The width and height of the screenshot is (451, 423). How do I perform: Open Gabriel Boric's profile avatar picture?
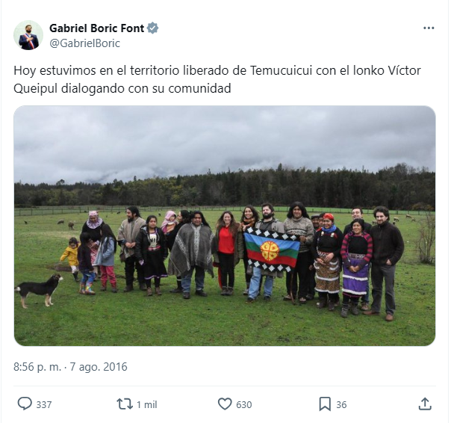point(28,35)
